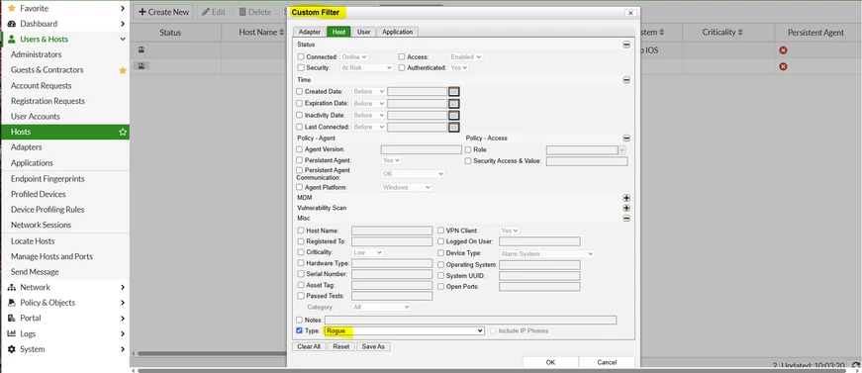This screenshot has height=373, width=862.
Task: Click Cancel in Custom Filter dialog
Action: (607, 362)
